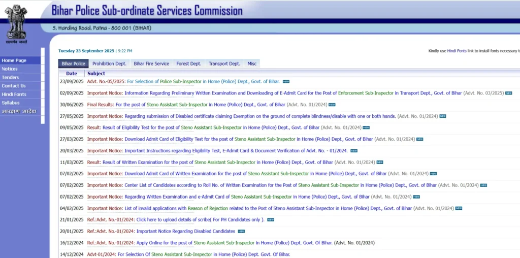Open the Bihar Fire Service tab

(x=151, y=63)
